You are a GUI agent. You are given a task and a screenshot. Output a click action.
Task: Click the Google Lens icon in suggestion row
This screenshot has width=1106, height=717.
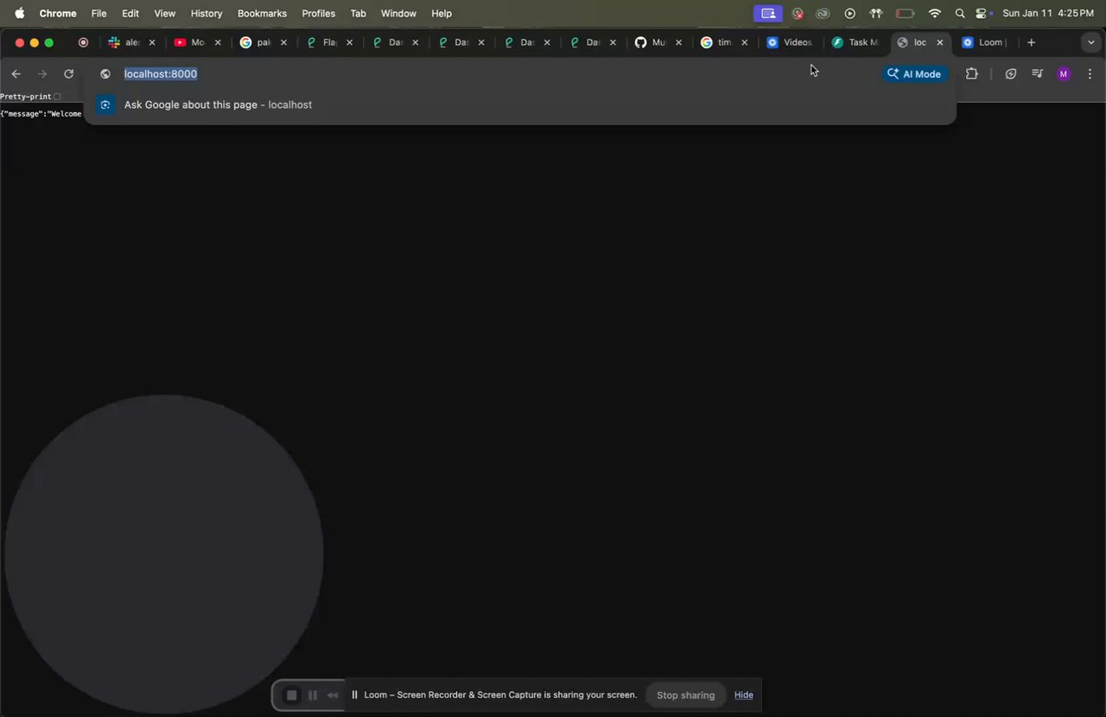tap(105, 105)
